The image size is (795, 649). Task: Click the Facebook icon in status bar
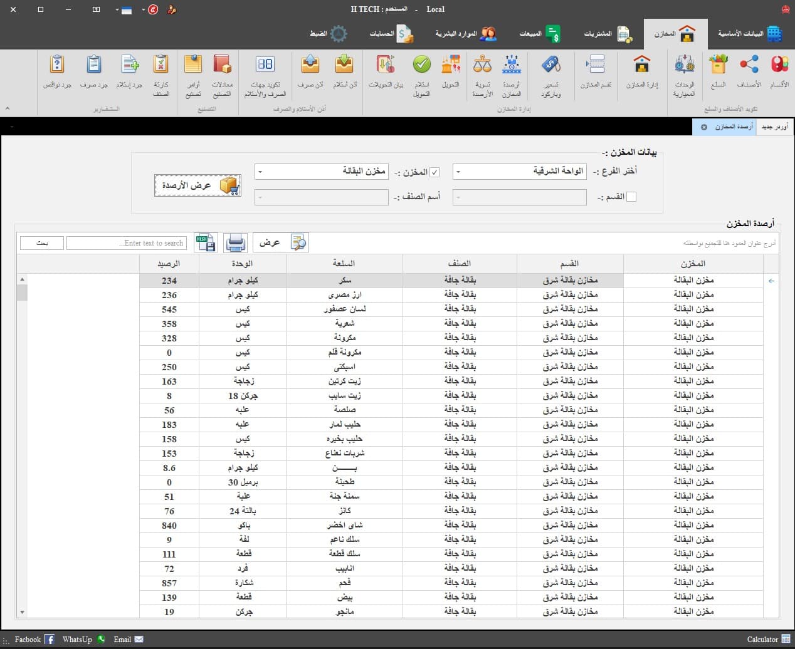pos(50,640)
